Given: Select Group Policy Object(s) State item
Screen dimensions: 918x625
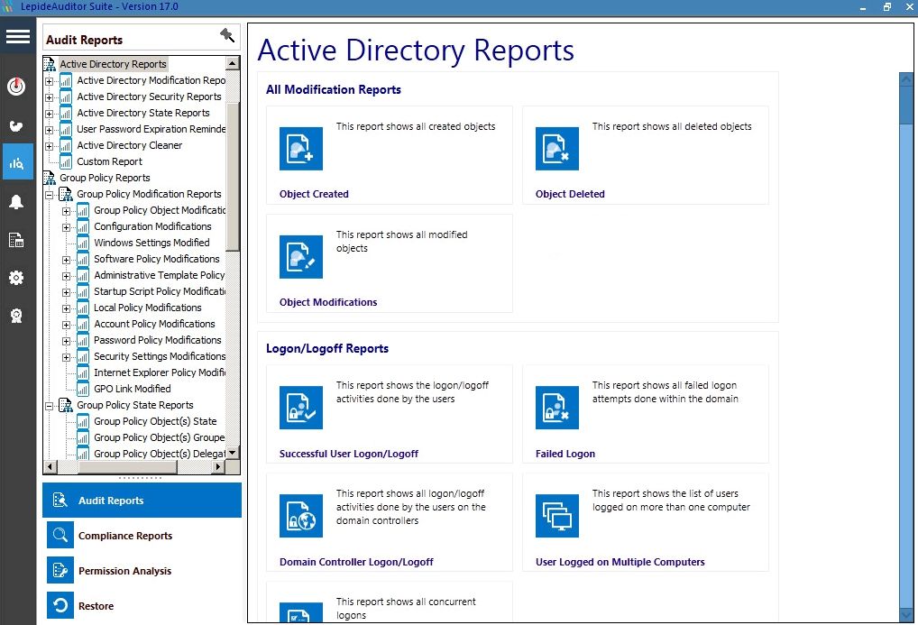Looking at the screenshot, I should [x=155, y=421].
